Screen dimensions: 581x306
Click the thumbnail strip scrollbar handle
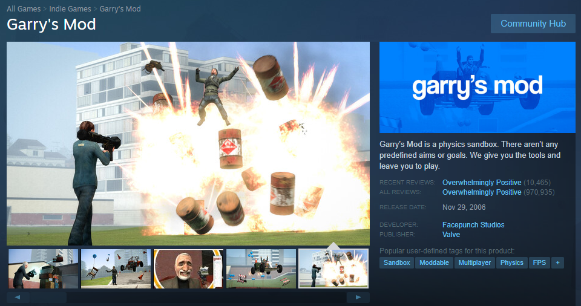point(48,297)
